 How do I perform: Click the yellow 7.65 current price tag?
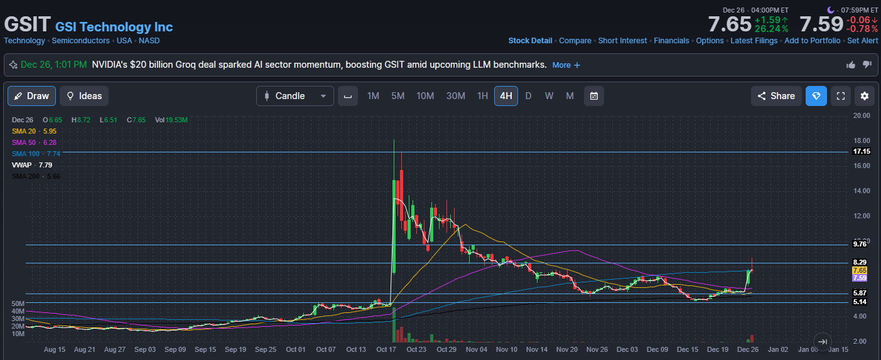pyautogui.click(x=860, y=270)
